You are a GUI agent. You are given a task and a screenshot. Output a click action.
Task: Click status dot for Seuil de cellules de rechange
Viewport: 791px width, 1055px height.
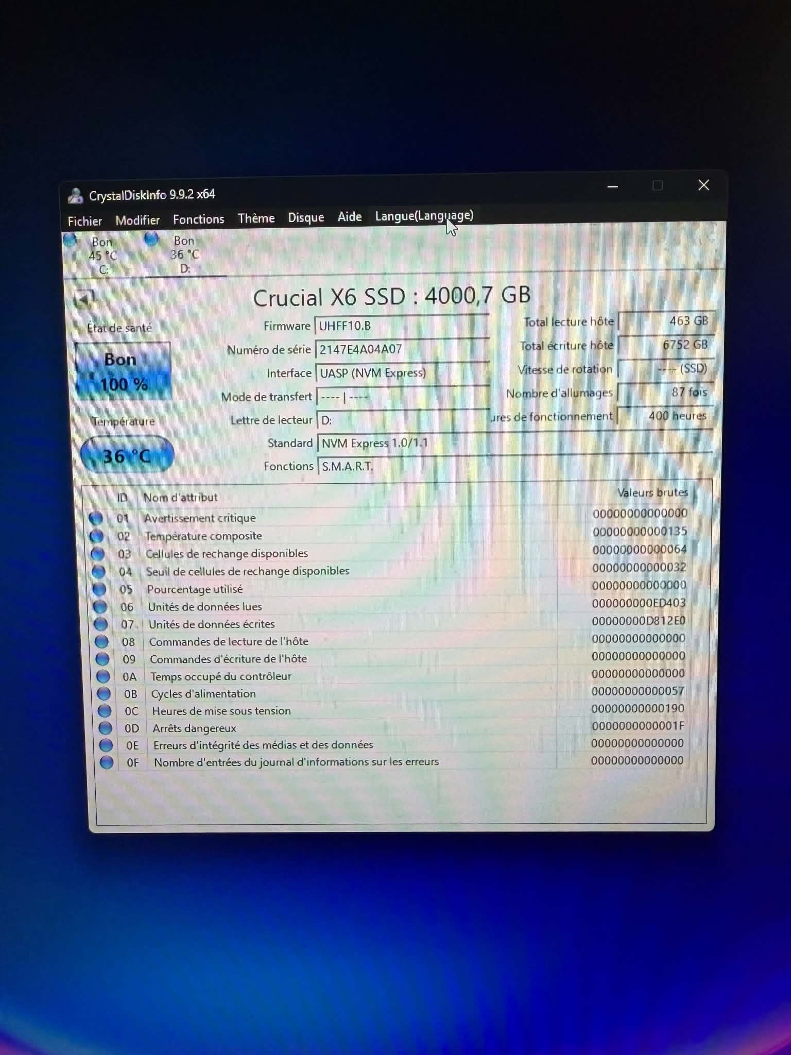(x=98, y=572)
